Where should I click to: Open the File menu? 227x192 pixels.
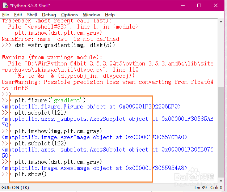[5, 15]
